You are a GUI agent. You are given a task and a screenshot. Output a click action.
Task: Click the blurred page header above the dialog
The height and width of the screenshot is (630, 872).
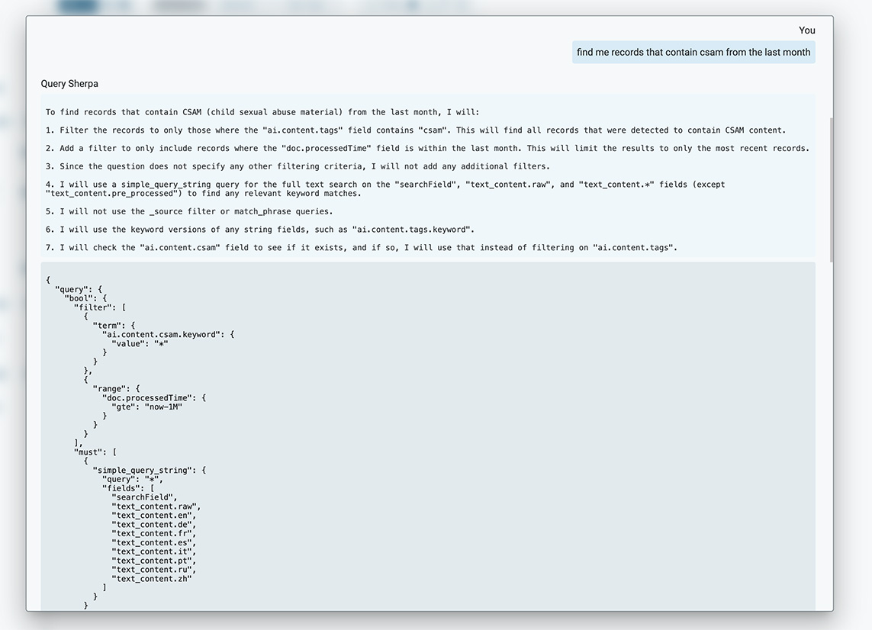point(259,7)
